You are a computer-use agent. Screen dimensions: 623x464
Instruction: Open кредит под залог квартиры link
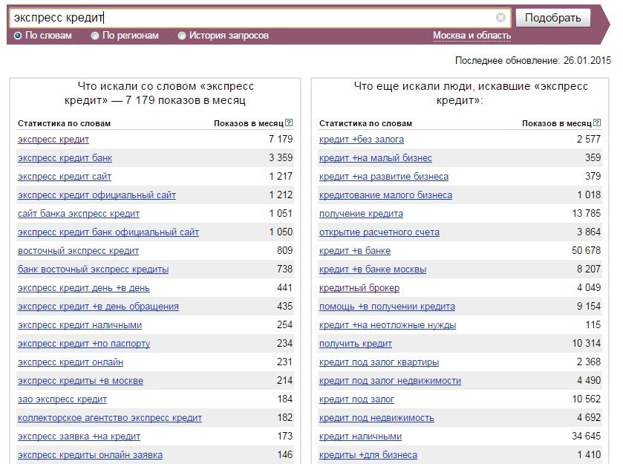coord(379,362)
